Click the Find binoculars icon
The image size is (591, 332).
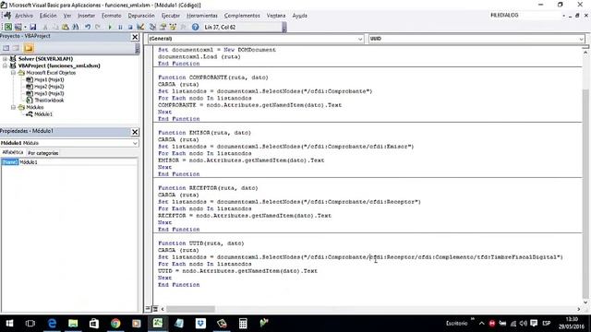tap(76, 27)
